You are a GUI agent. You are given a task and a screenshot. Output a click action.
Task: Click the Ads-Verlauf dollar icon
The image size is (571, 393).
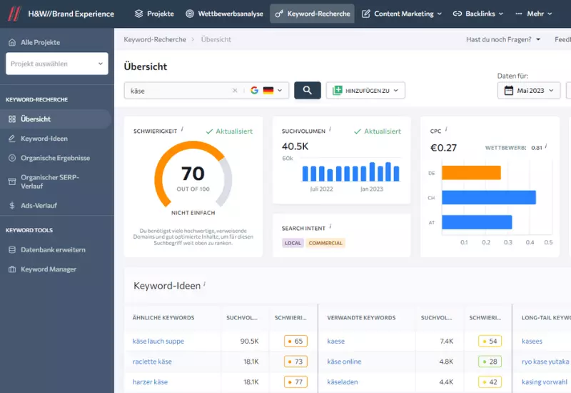coord(12,205)
